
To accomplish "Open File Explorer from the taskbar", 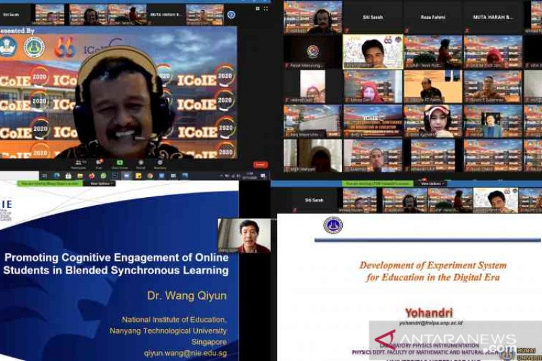I will tap(80, 176).
